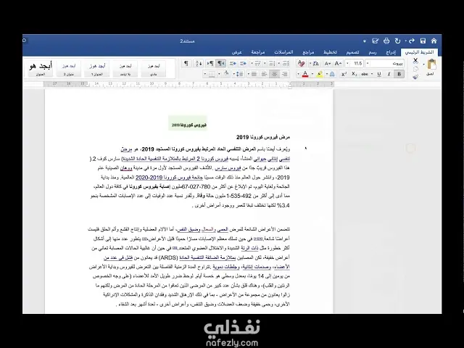Open the رسم (Draw) tab
Viewport: 464px width, 348px height.
point(373,52)
